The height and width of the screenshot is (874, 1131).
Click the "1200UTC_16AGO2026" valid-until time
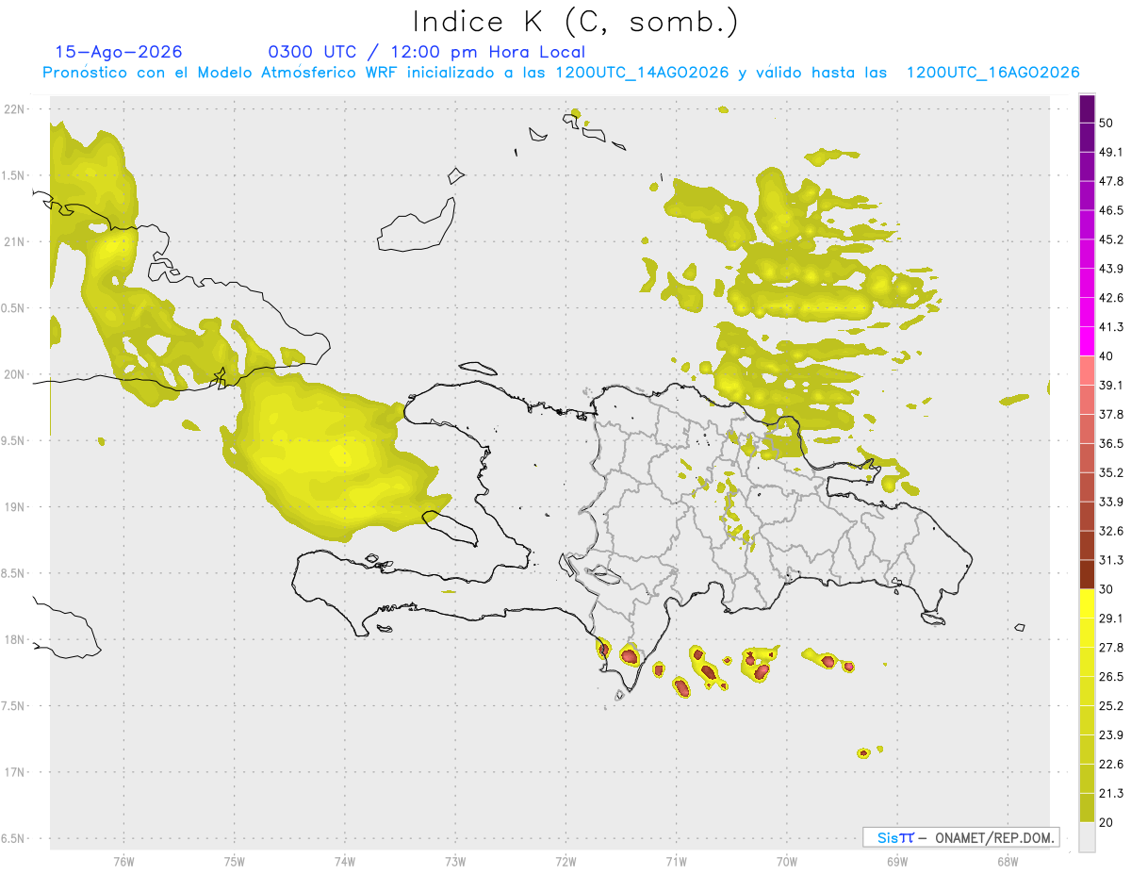click(992, 73)
